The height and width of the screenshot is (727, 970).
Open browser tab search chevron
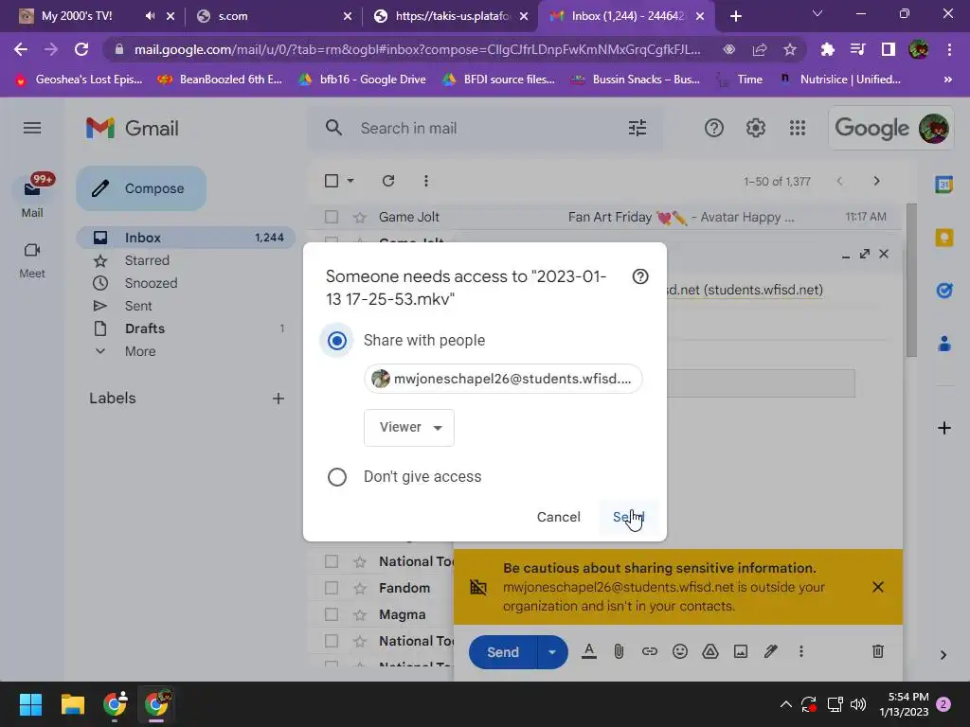coord(817,13)
